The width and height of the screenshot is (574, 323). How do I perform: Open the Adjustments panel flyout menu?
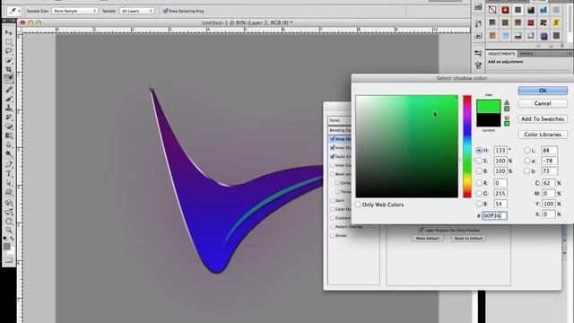coord(570,54)
